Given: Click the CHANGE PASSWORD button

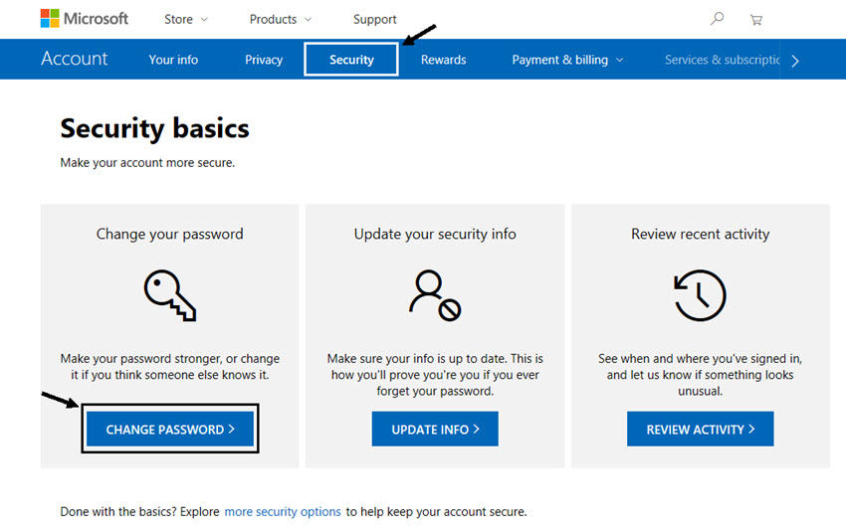Looking at the screenshot, I should point(170,429).
